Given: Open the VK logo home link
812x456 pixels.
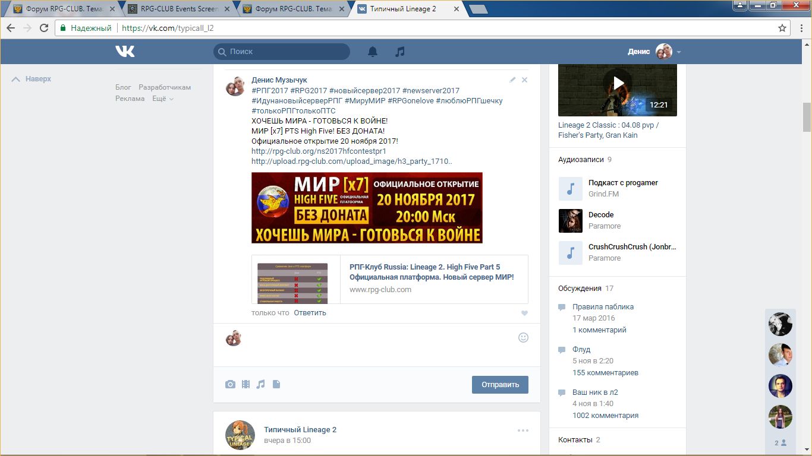Looking at the screenshot, I should point(125,52).
